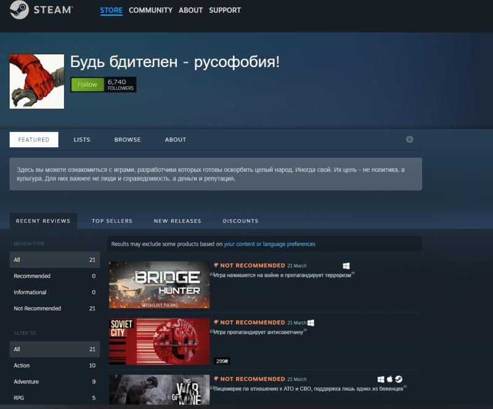
Task: Open the COMMUNITY menu
Action: coord(150,10)
